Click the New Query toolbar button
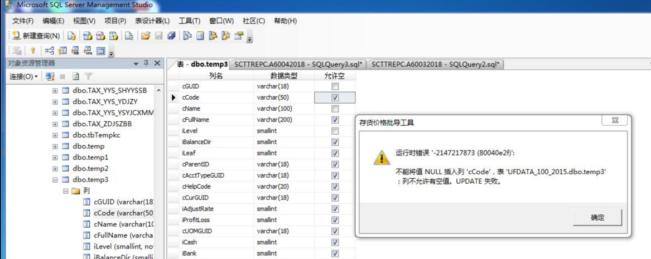The image size is (651, 259). [x=36, y=36]
